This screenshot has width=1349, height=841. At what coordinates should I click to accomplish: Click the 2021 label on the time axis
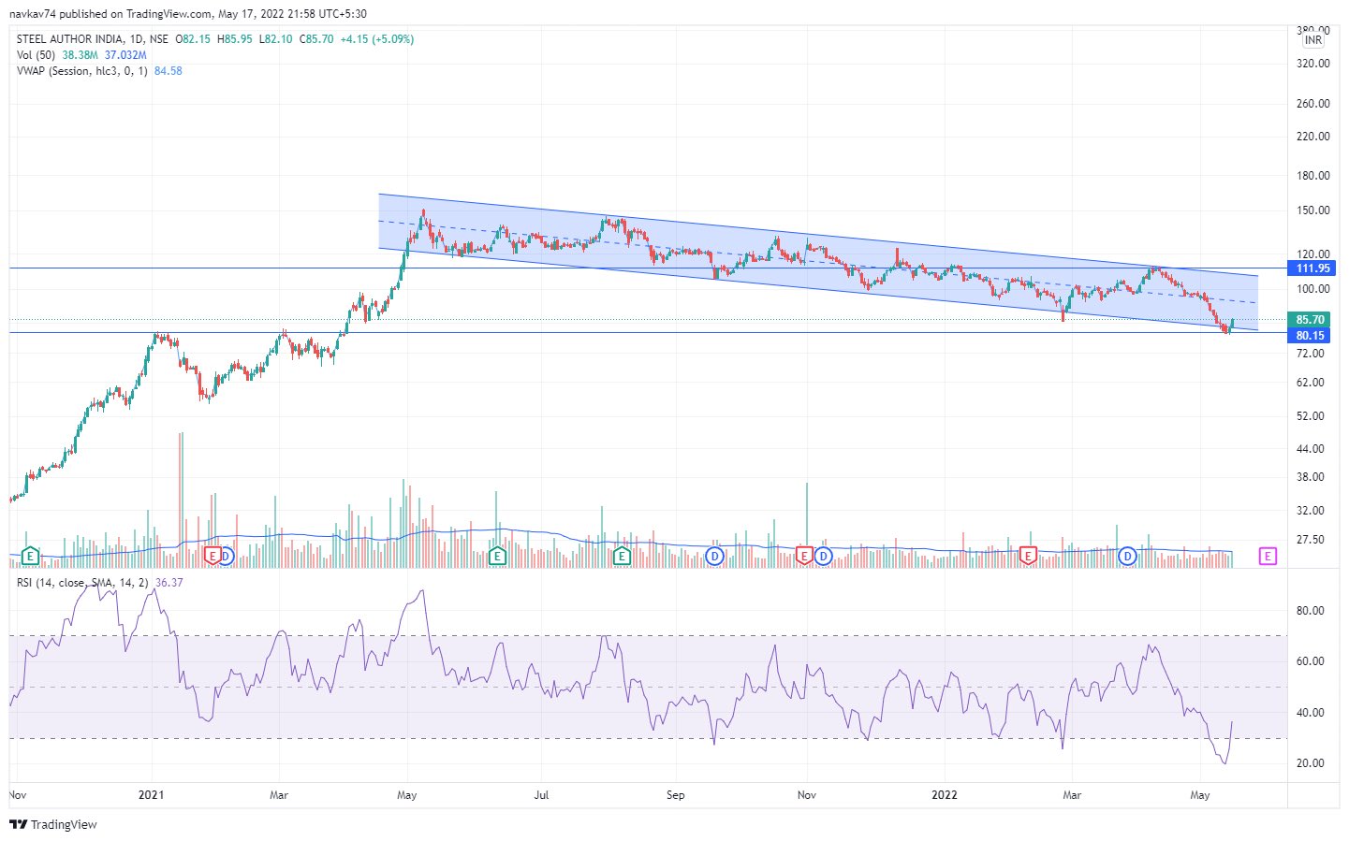coord(151,795)
